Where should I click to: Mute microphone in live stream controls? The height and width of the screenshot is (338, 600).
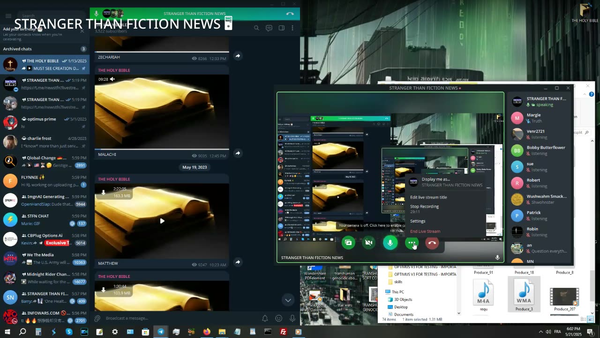[390, 243]
